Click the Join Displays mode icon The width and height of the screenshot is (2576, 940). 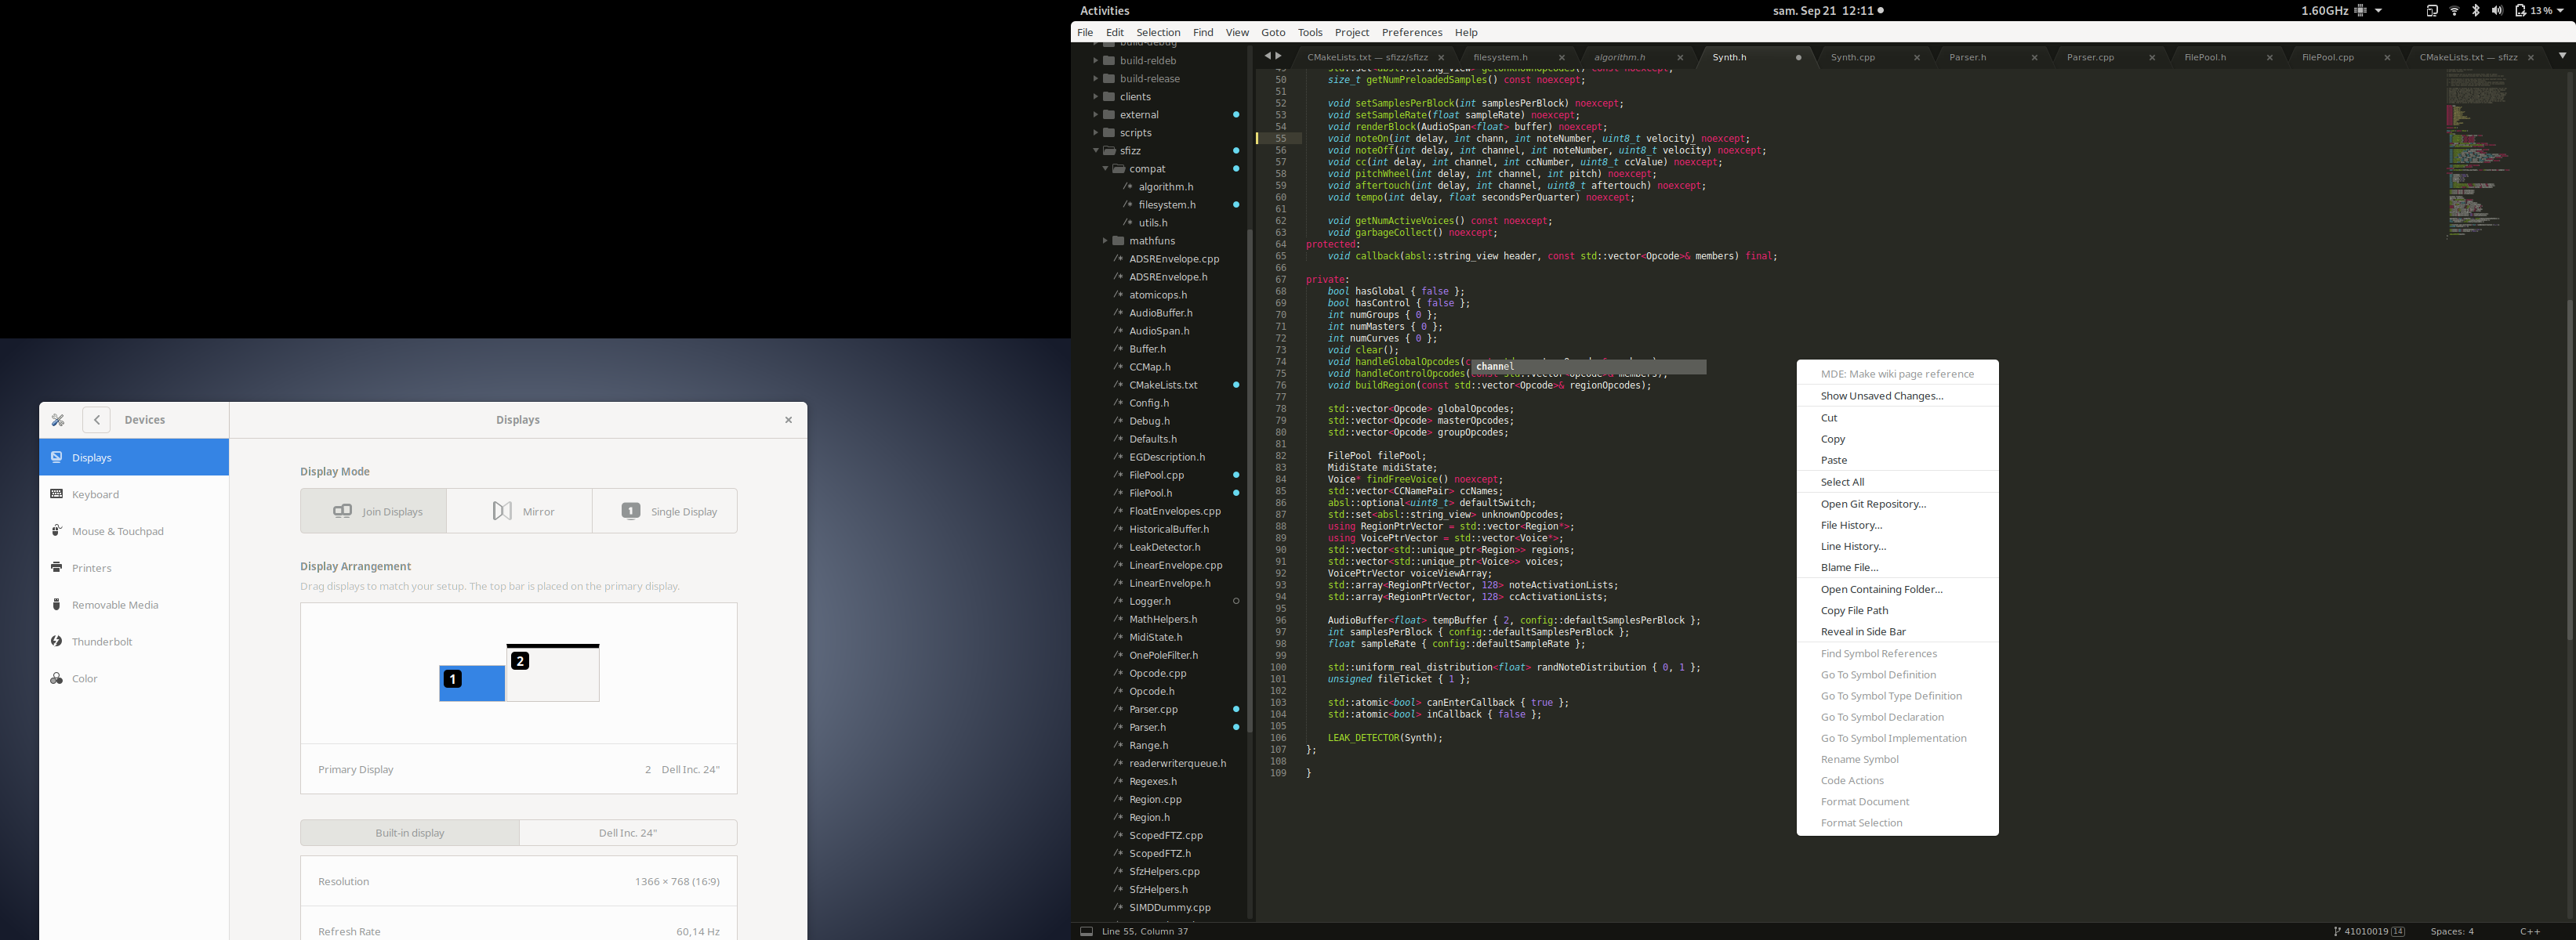coord(342,511)
